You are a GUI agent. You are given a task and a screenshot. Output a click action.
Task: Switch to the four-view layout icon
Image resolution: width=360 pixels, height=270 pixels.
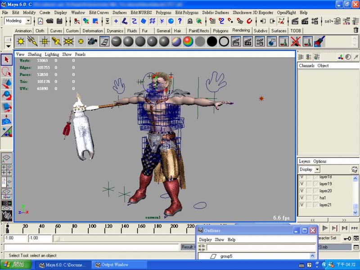click(7, 170)
